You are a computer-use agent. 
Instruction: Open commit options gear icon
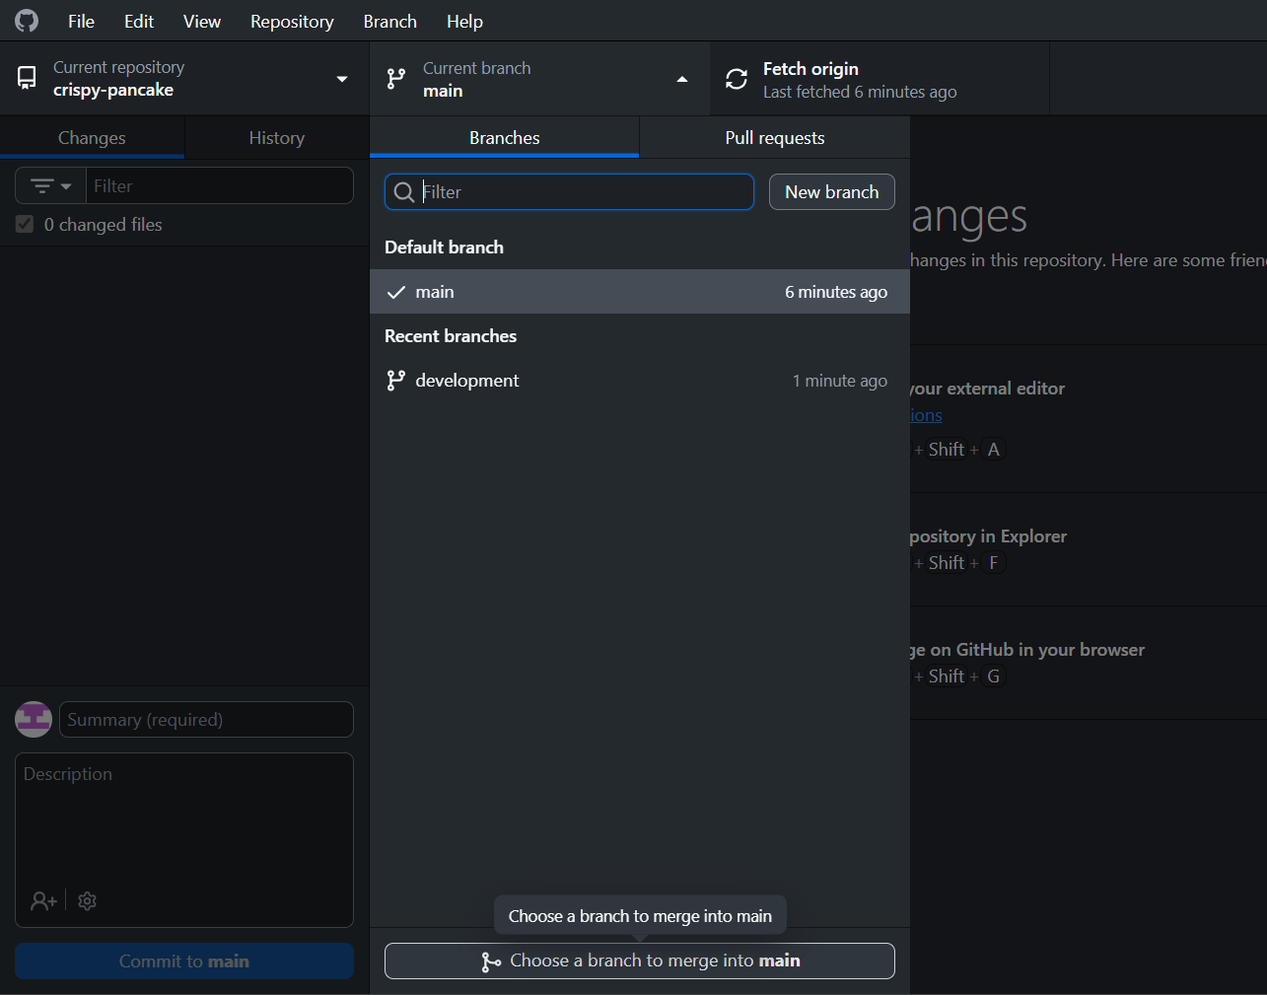pyautogui.click(x=87, y=901)
